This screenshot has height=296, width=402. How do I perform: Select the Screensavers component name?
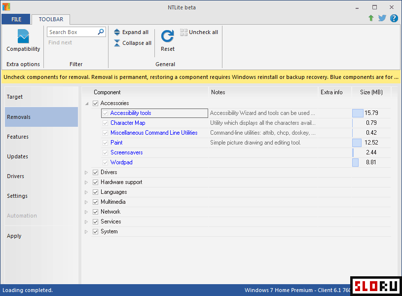(x=127, y=152)
